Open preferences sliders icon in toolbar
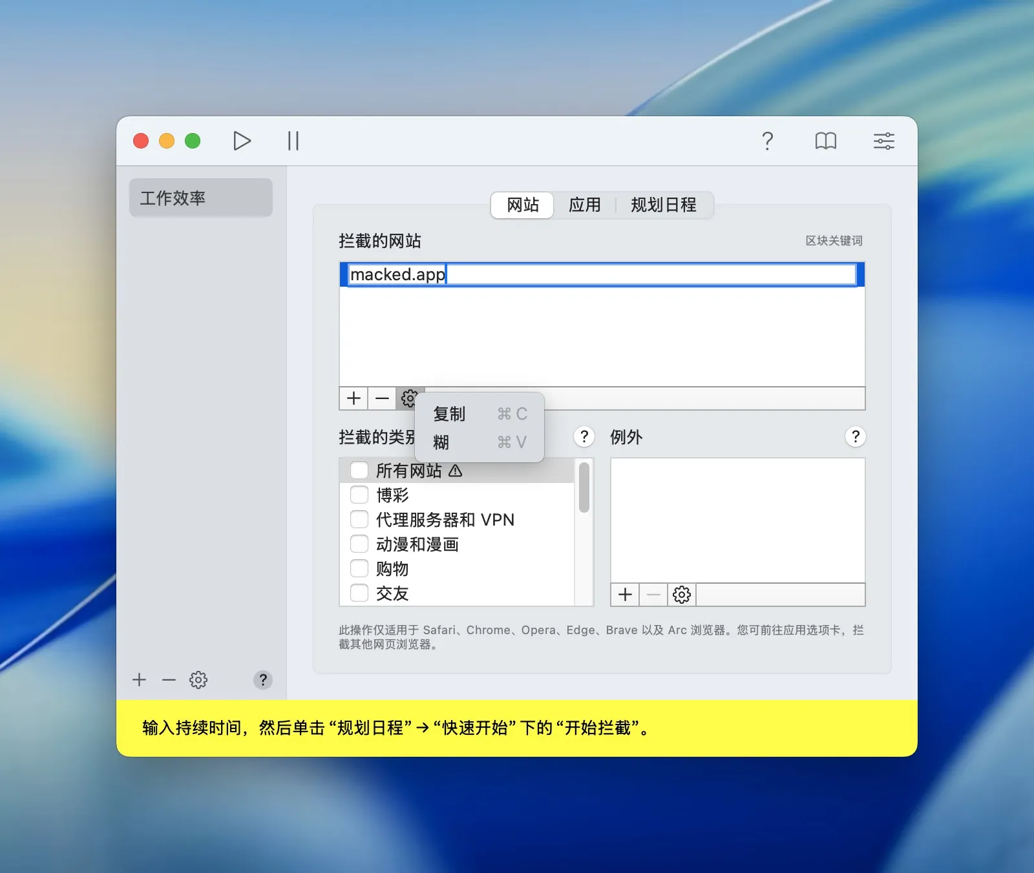Screen dimensions: 1034x873 click(883, 141)
